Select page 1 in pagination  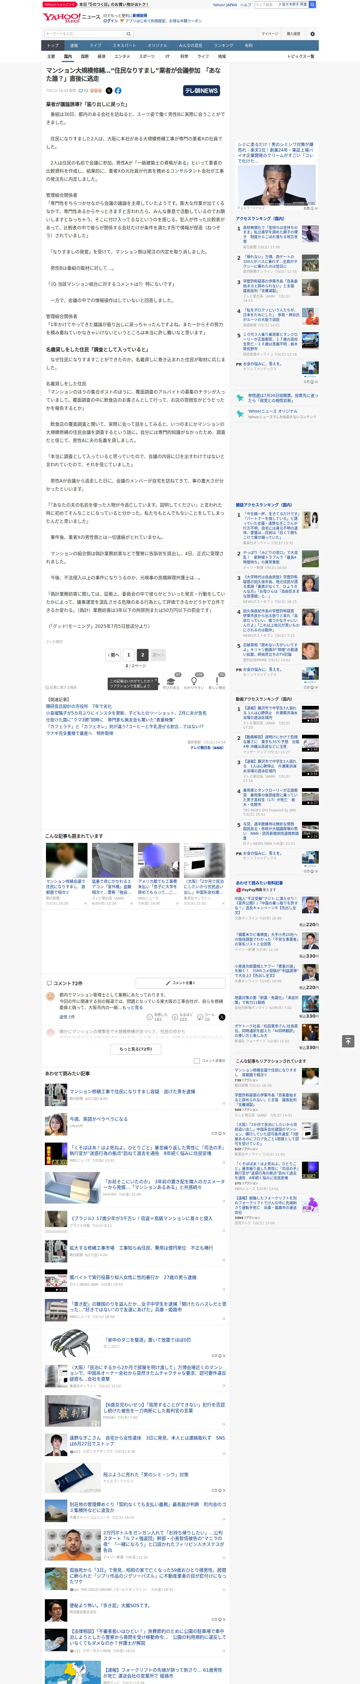pyautogui.click(x=129, y=655)
